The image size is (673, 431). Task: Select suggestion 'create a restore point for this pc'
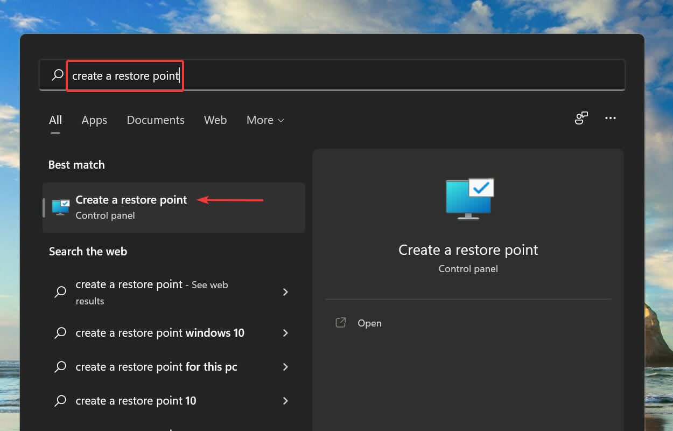pos(174,367)
